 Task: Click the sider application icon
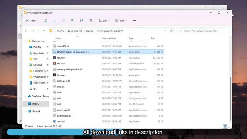click(54, 93)
